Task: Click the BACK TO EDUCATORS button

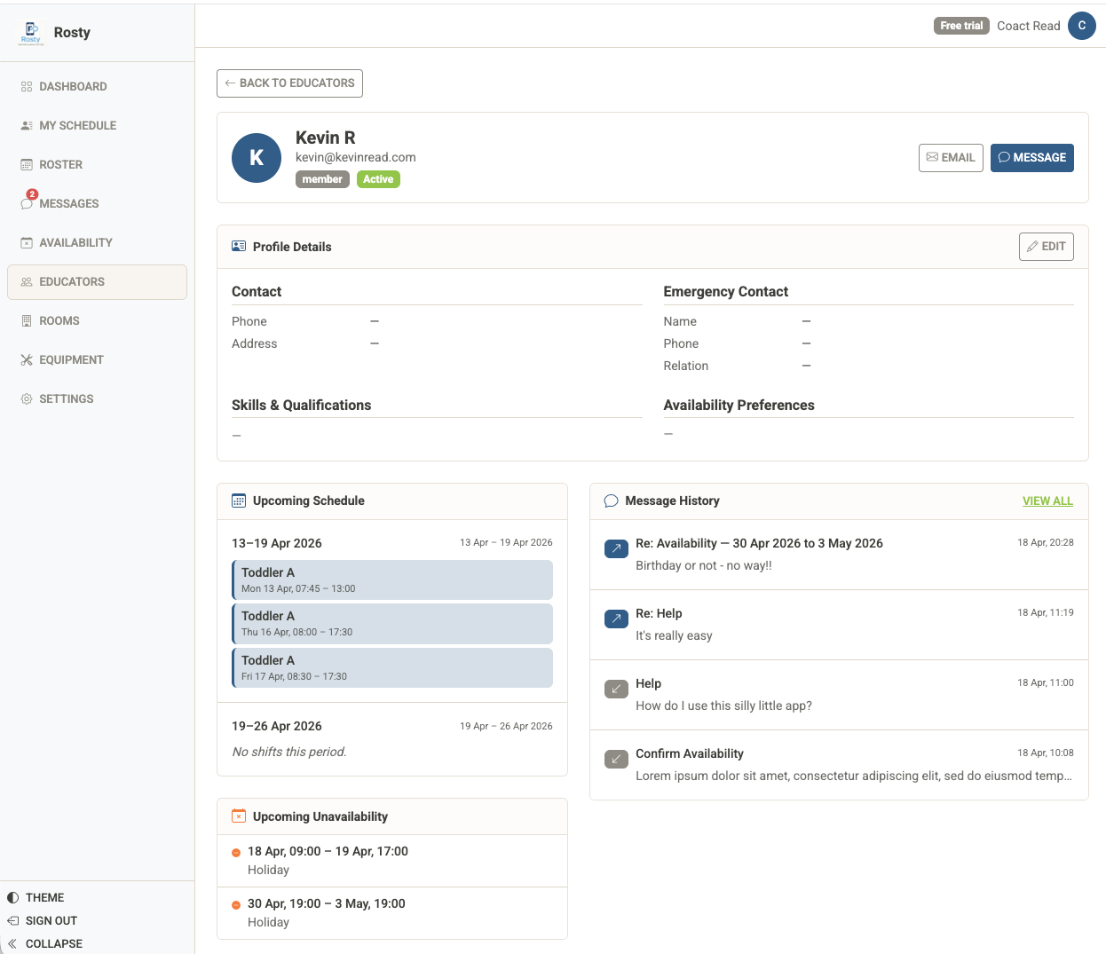Action: click(289, 83)
